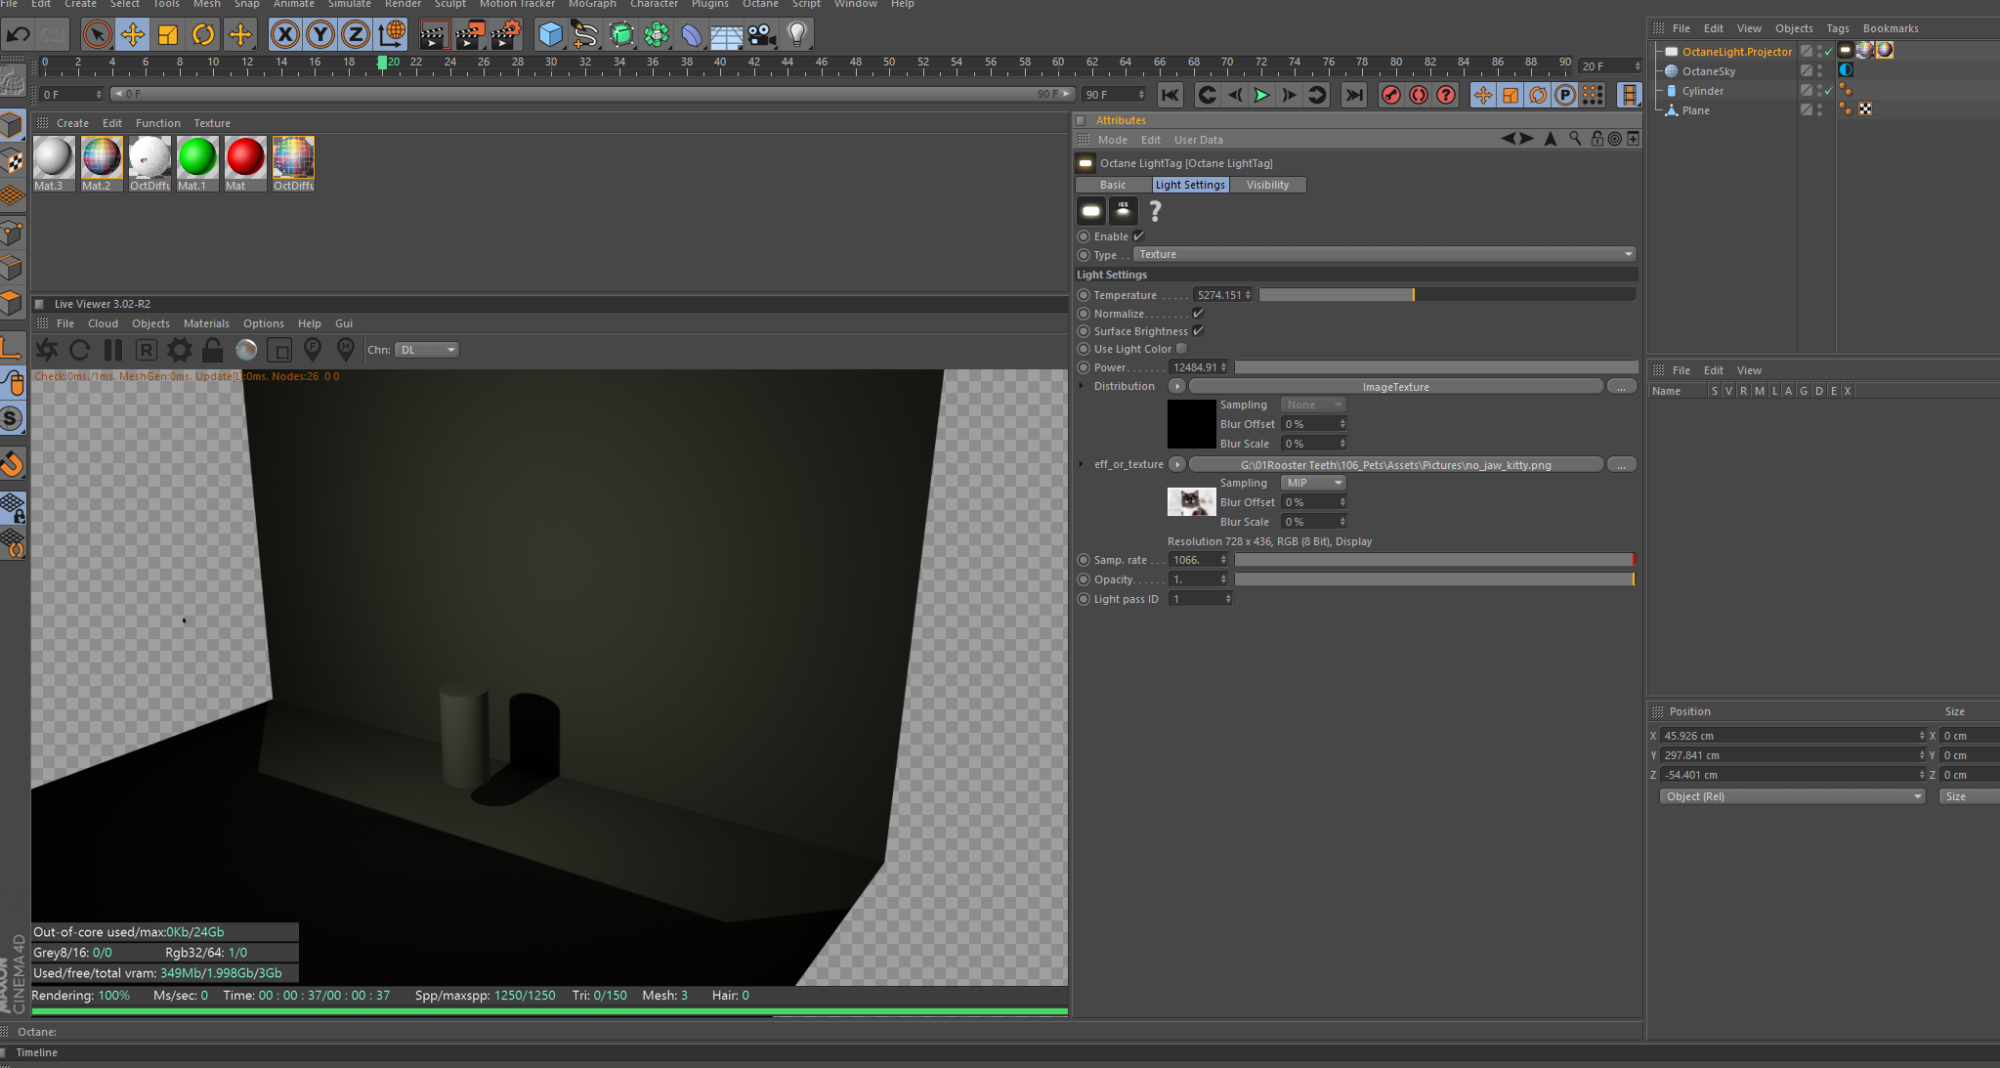The height and width of the screenshot is (1068, 2000).
Task: Uncheck the Surface Brightness checkbox
Action: [1198, 331]
